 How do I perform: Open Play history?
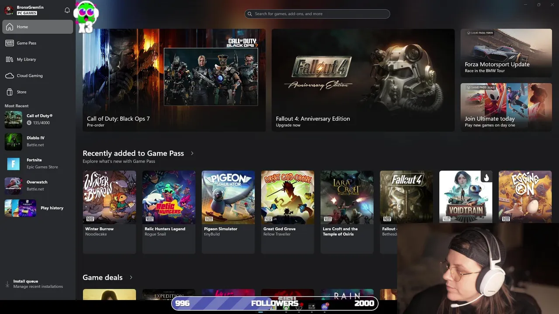[38, 208]
